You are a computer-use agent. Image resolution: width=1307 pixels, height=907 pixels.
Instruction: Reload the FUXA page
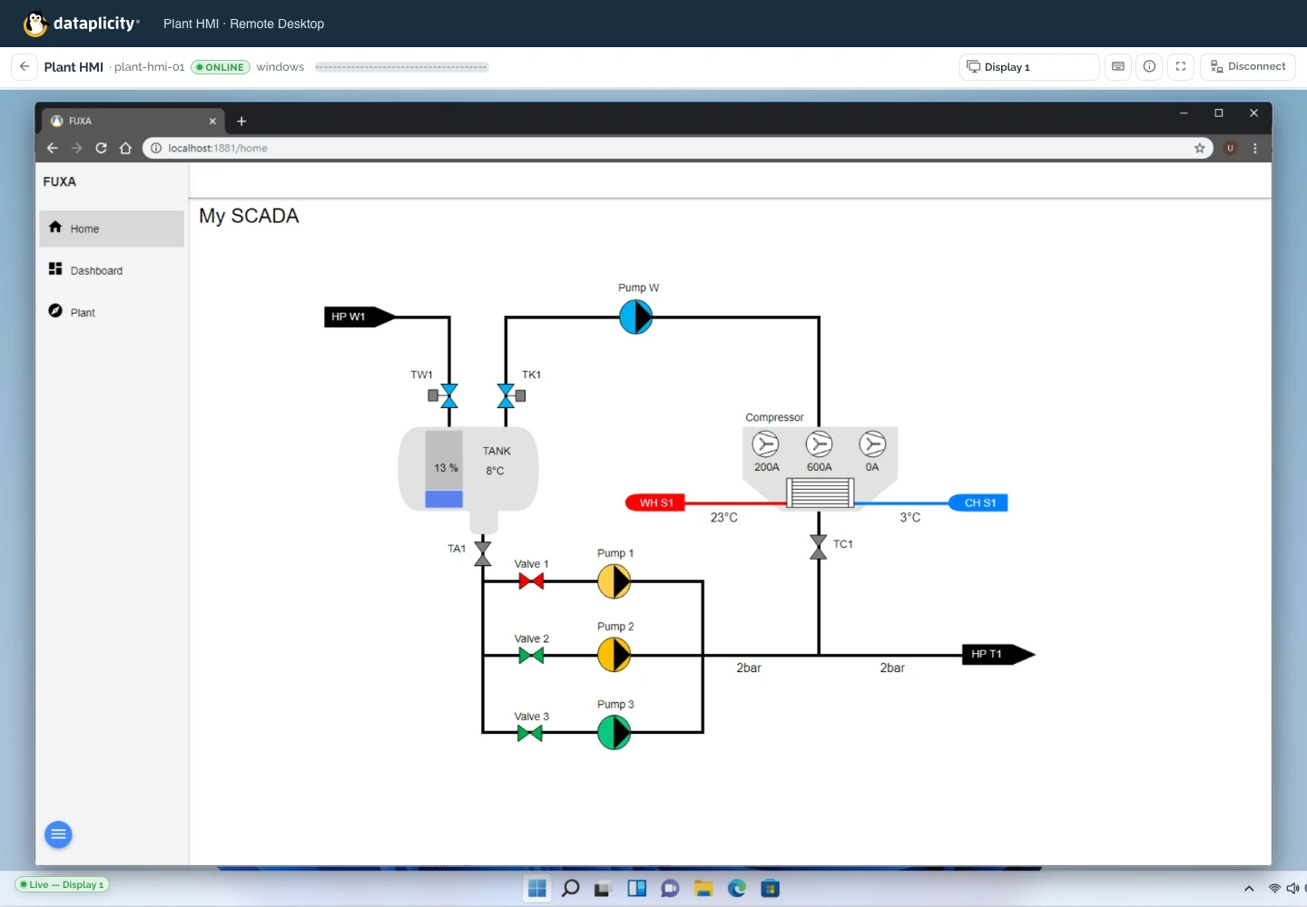pyautogui.click(x=101, y=148)
